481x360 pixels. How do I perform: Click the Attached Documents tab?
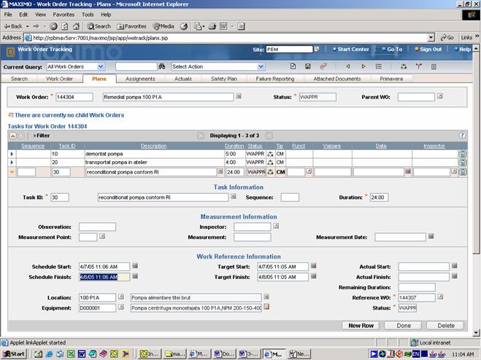[336, 79]
